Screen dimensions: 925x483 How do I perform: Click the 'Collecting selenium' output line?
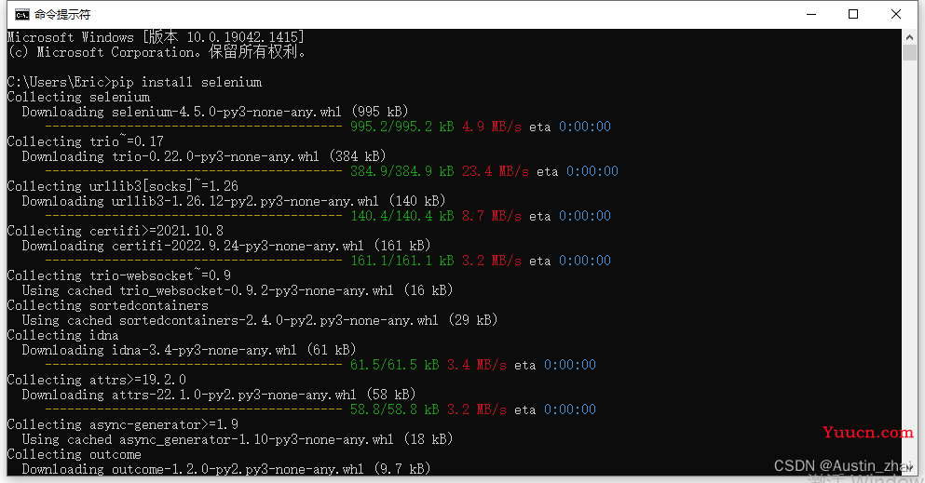pos(78,97)
